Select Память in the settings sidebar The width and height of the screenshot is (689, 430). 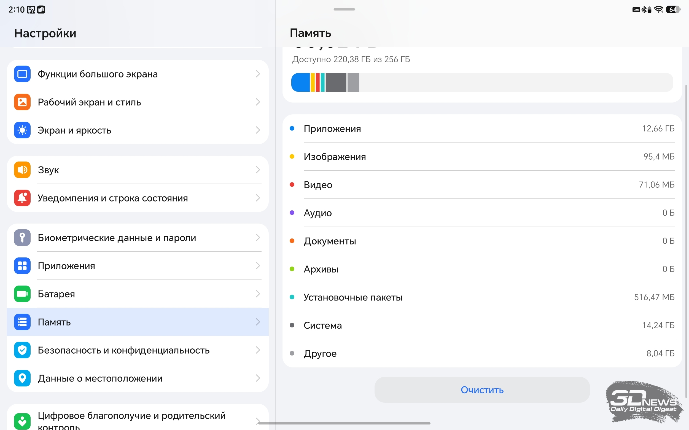[138, 322]
